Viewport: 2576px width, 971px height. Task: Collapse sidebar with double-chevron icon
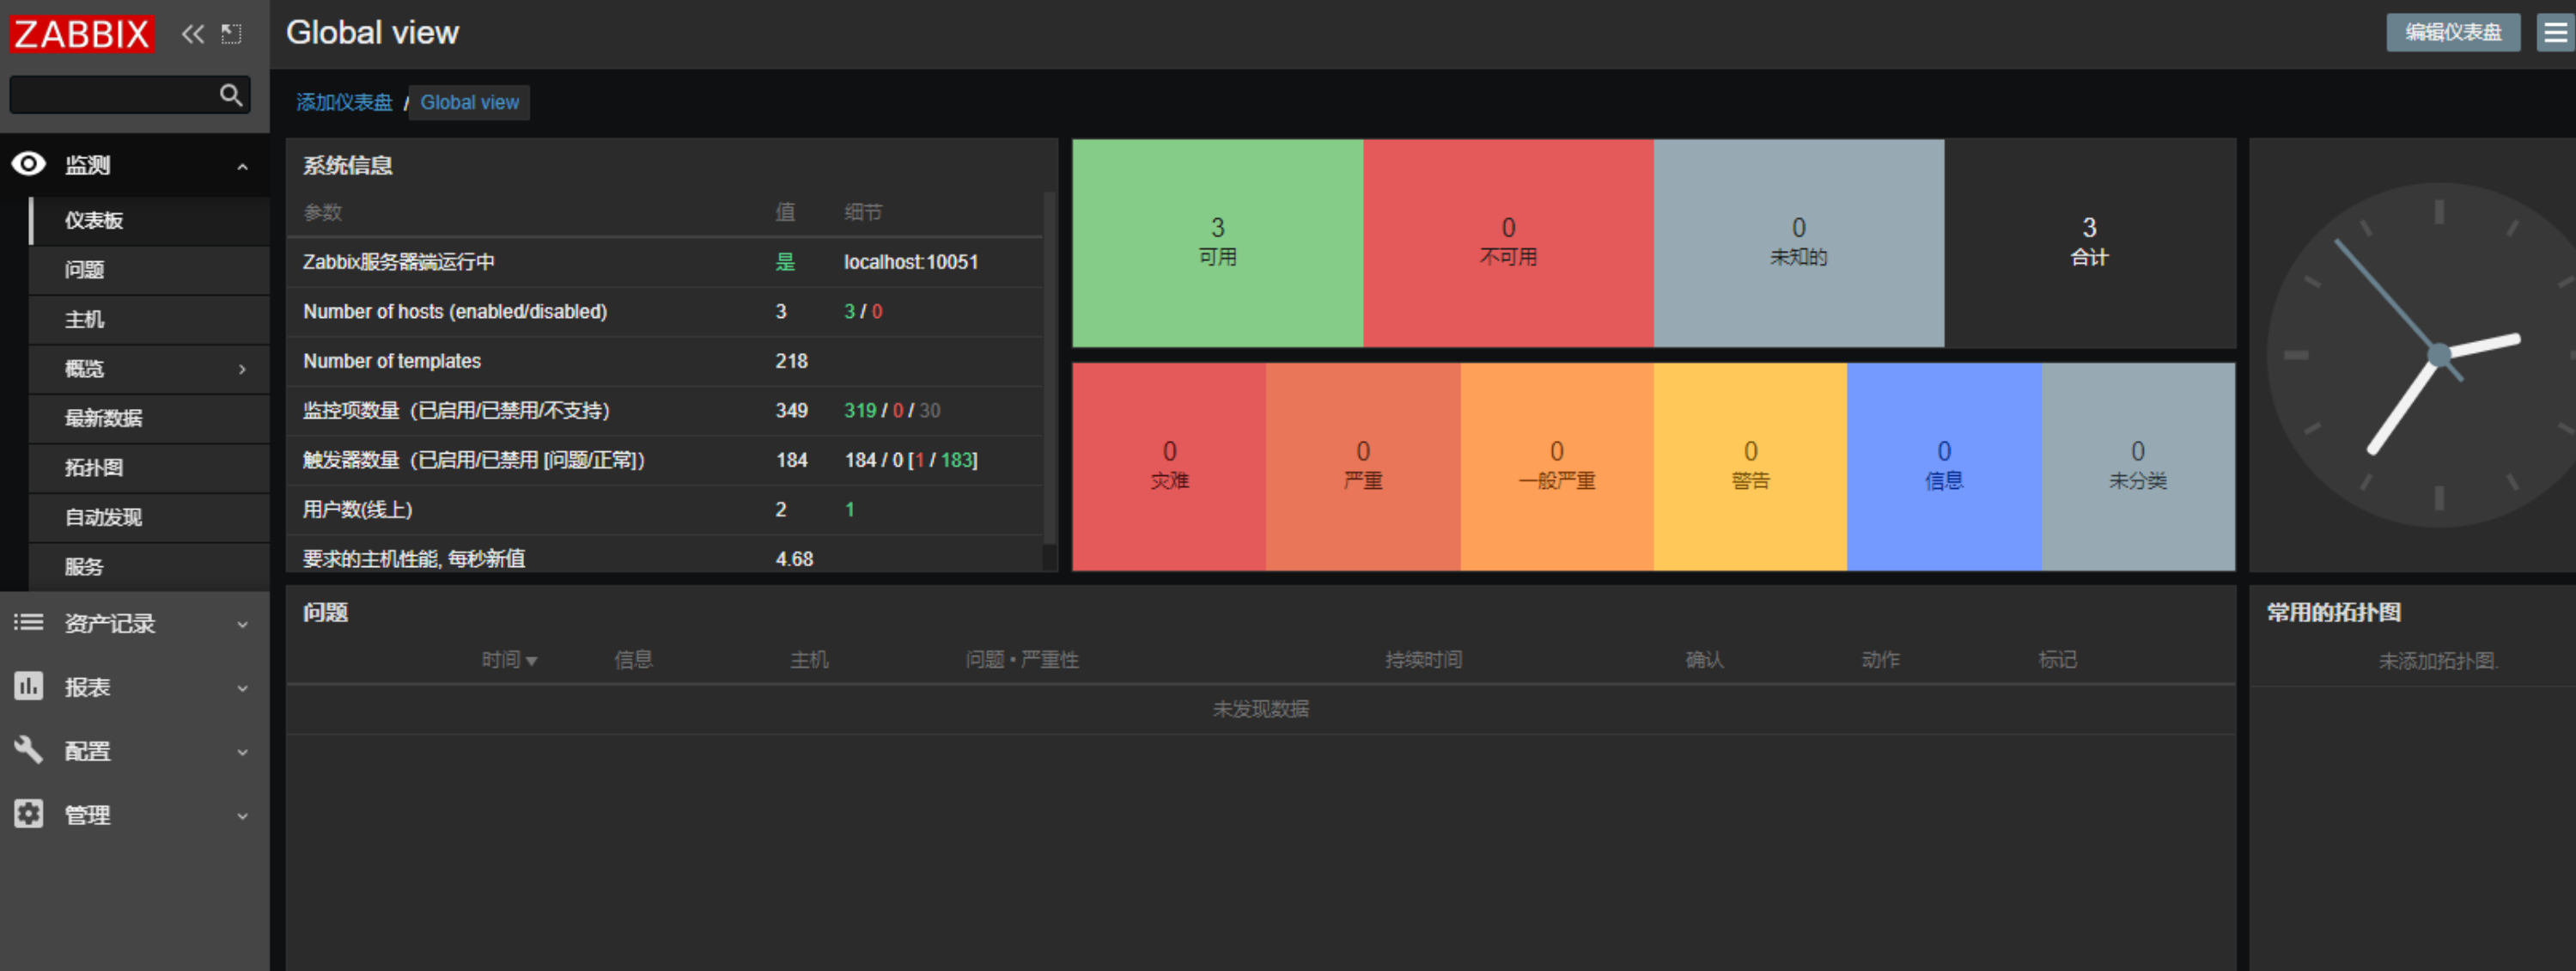point(192,34)
